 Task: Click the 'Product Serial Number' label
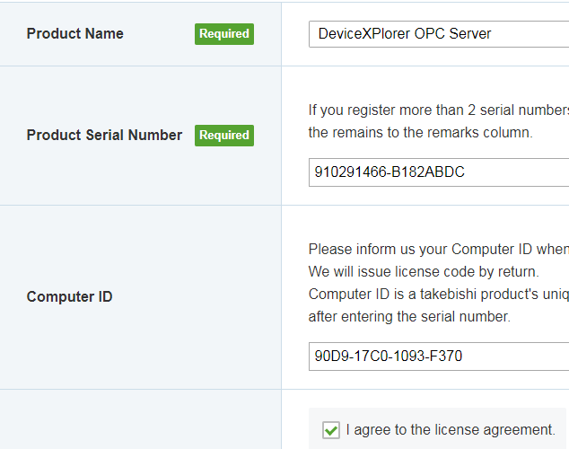point(104,135)
